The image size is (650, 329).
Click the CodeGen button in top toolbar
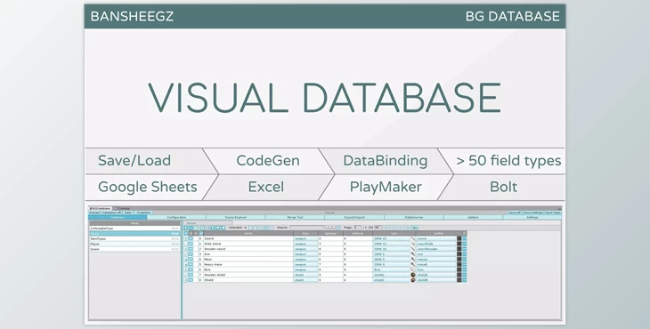click(x=143, y=213)
